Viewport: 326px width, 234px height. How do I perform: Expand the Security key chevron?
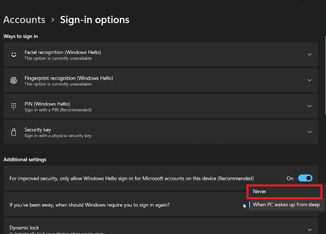309,132
